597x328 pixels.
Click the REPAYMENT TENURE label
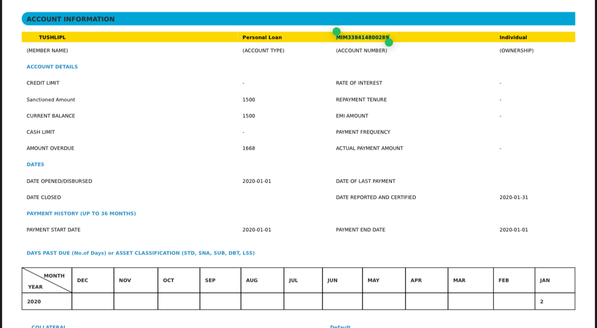pyautogui.click(x=361, y=100)
